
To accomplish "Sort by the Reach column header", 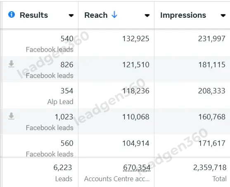I will coord(96,15).
